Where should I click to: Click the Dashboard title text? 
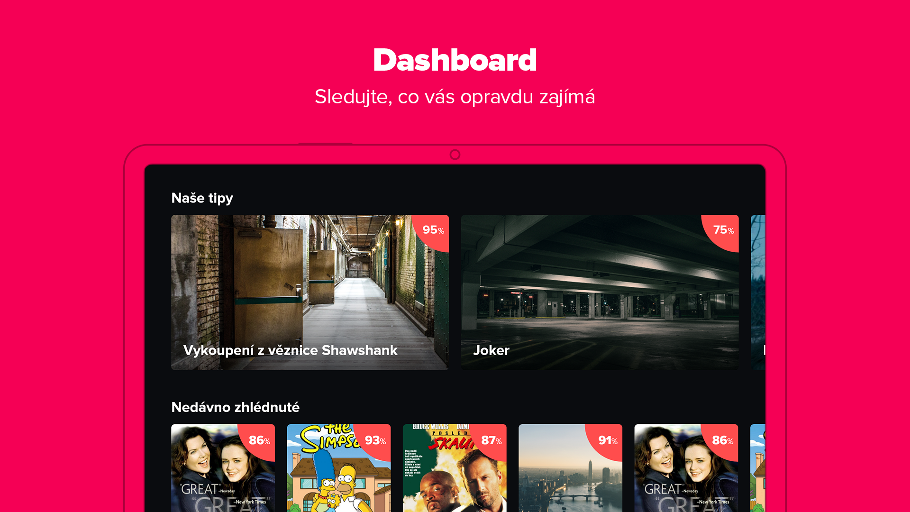coord(455,60)
